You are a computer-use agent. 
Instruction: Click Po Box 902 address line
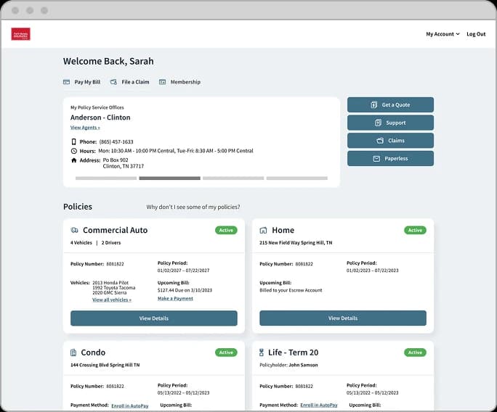click(116, 160)
